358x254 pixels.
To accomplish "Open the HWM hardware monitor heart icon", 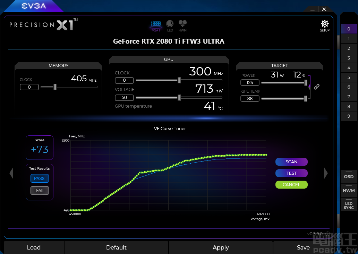I will [x=182, y=26].
